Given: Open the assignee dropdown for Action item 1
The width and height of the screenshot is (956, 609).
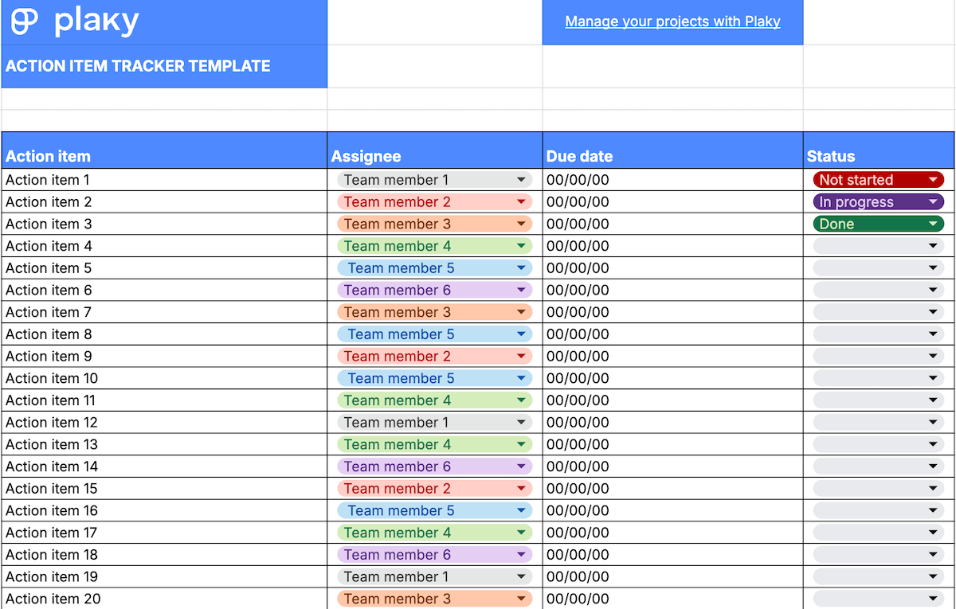Looking at the screenshot, I should point(434,180).
